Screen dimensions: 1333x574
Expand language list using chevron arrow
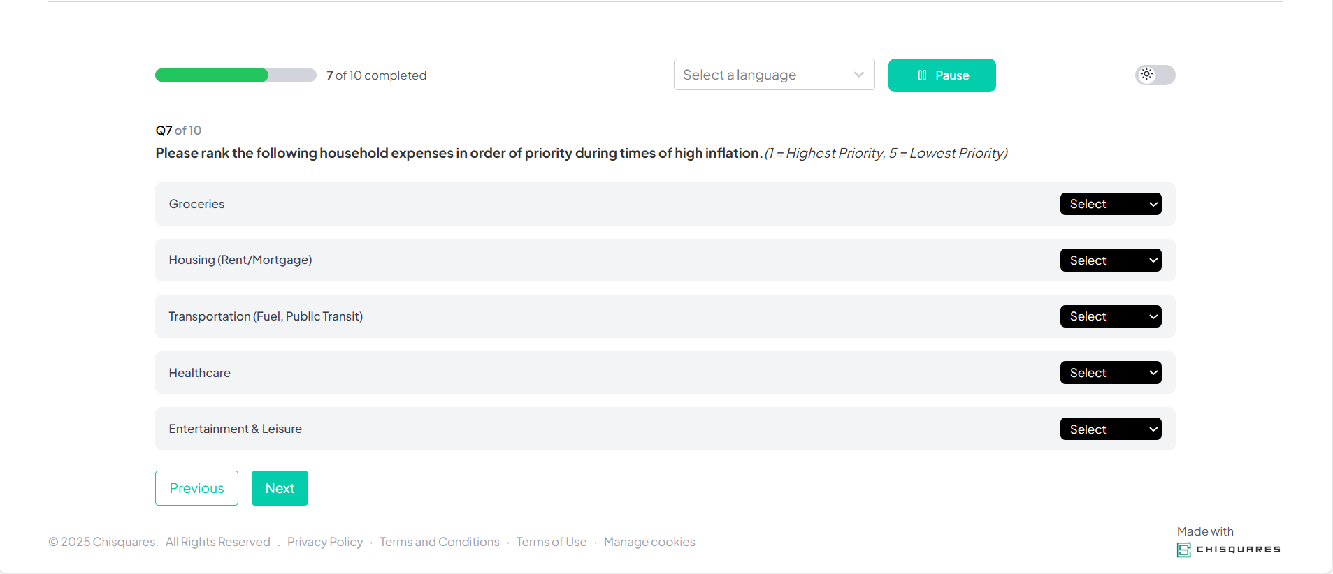859,75
